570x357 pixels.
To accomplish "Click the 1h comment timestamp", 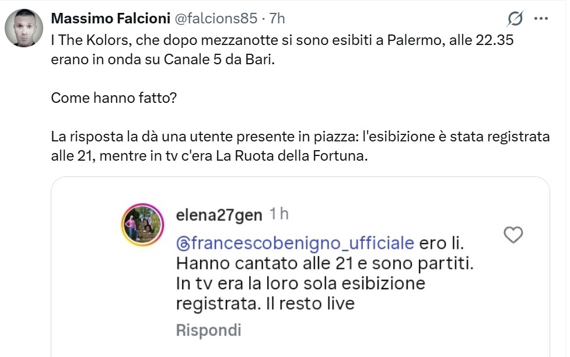I will tap(278, 215).
